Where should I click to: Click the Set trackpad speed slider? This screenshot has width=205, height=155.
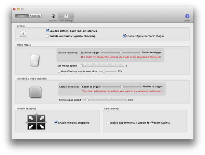click(x=105, y=100)
